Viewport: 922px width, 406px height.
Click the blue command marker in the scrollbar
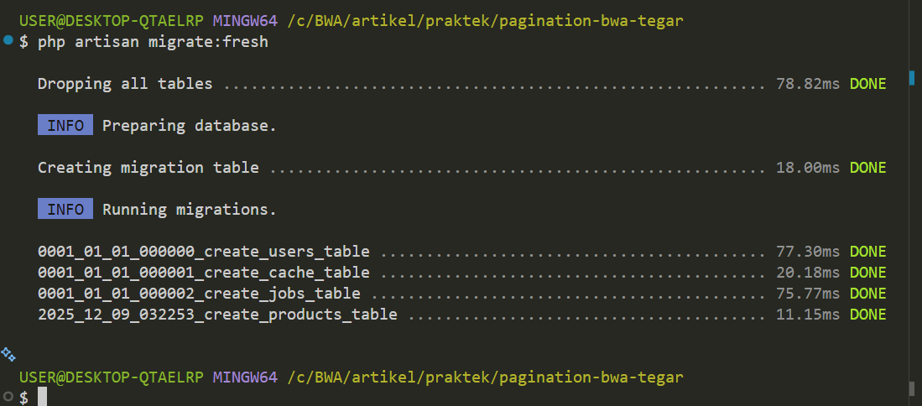912,78
